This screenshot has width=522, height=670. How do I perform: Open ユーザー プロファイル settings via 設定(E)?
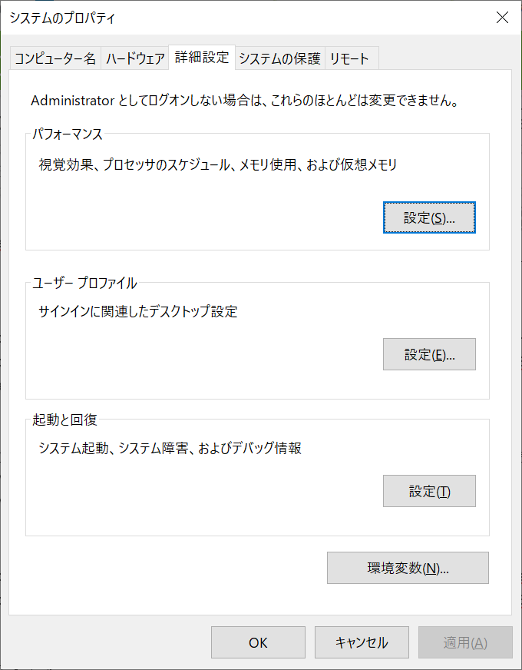[428, 354]
